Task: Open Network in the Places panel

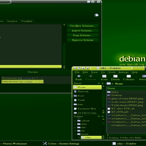Action: (87, 92)
